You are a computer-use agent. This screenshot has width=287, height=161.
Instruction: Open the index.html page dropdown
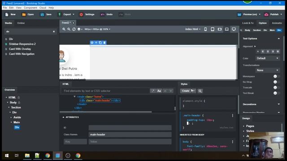tap(193, 29)
